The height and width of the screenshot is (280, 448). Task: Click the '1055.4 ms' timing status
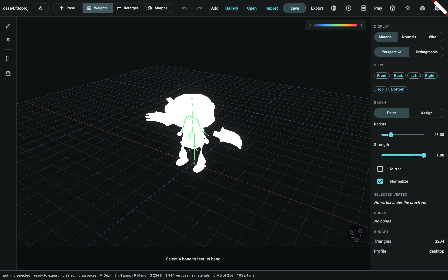(x=246, y=275)
